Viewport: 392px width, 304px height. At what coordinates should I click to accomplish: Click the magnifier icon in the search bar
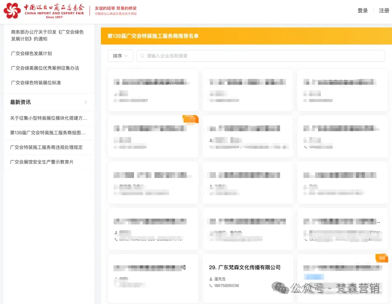point(142,56)
